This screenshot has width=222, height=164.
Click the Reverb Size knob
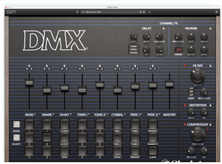[x=191, y=37]
